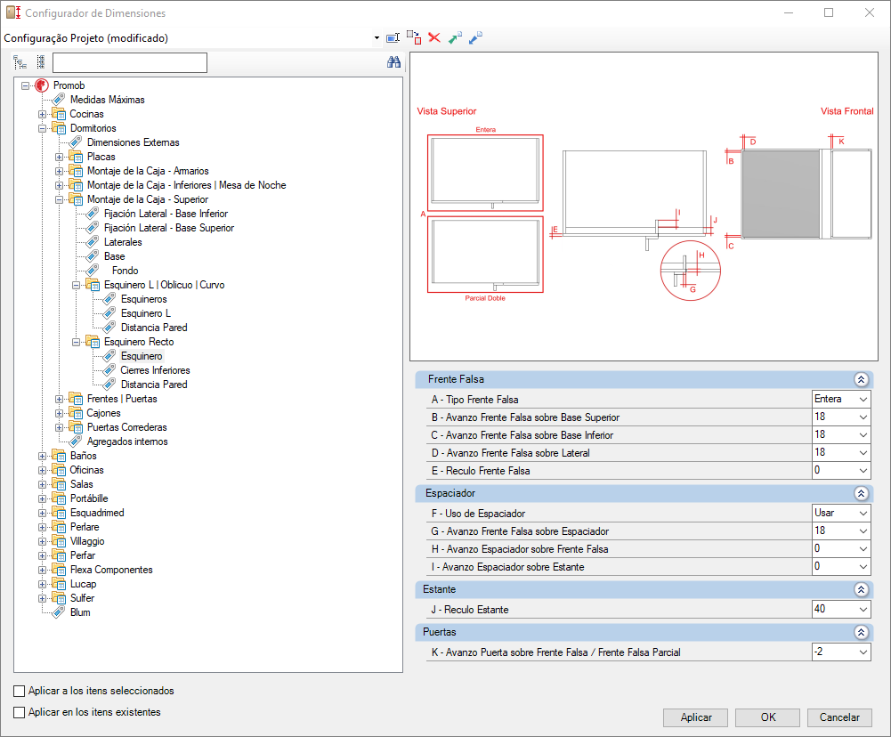891x737 pixels.
Task: Collapse the Esquinero Recto node
Action: point(77,342)
